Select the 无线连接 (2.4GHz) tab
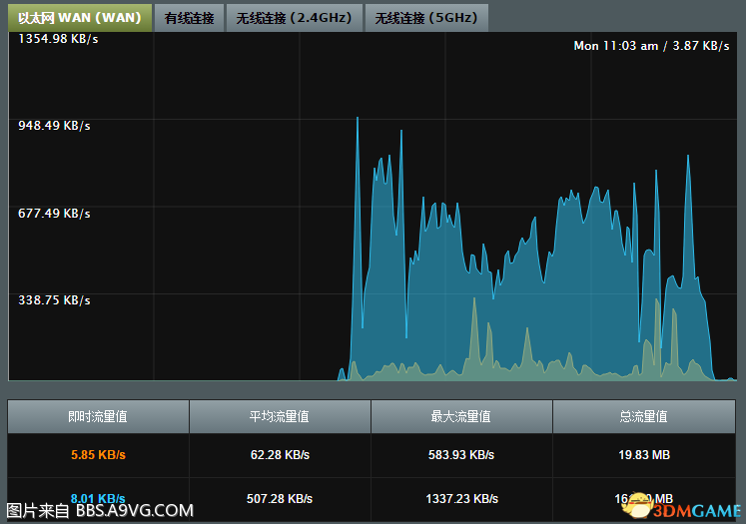 (x=296, y=17)
